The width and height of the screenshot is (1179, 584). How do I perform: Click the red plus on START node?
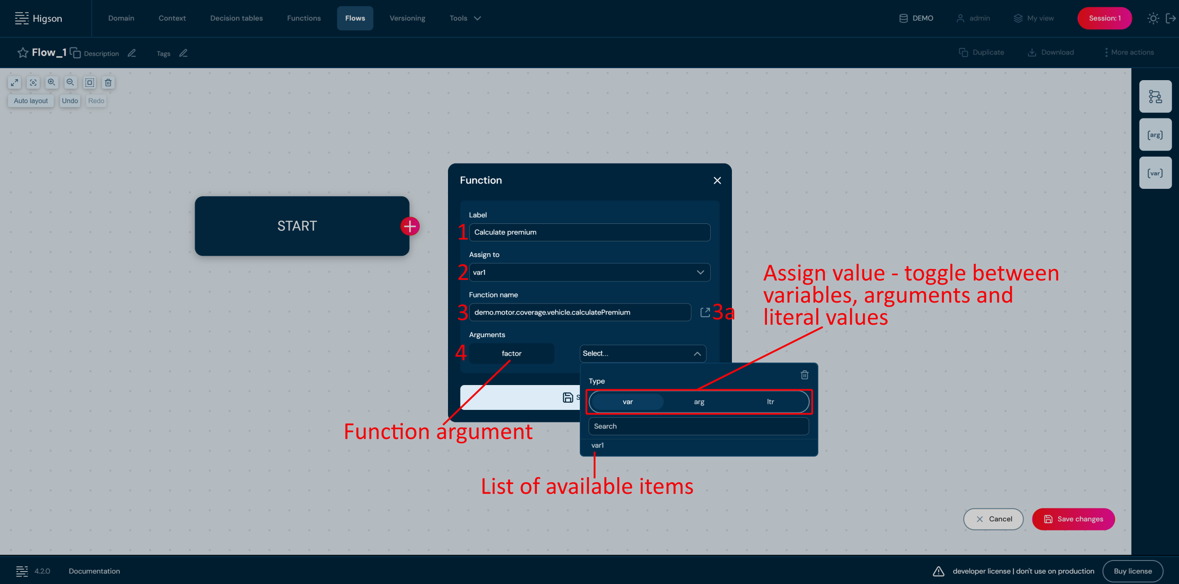click(410, 226)
